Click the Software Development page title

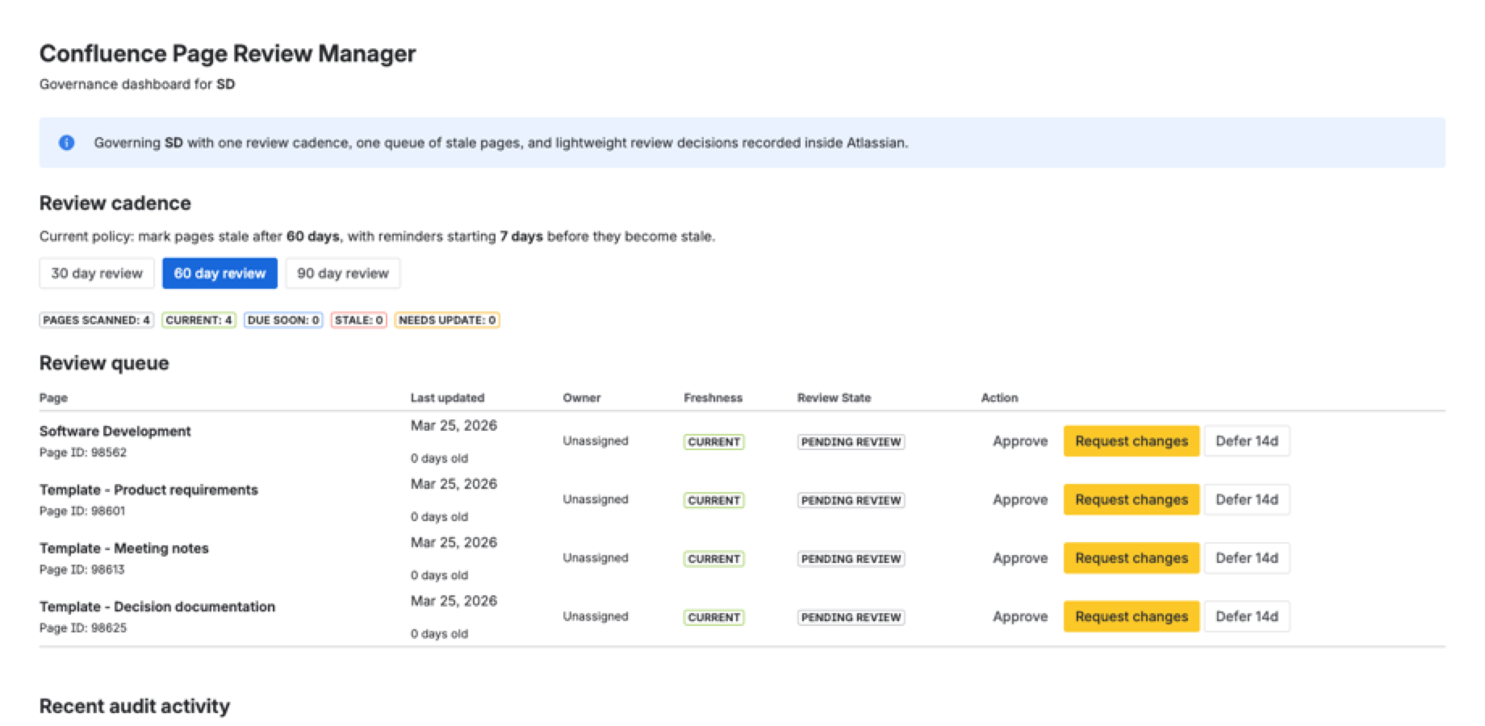(x=115, y=432)
